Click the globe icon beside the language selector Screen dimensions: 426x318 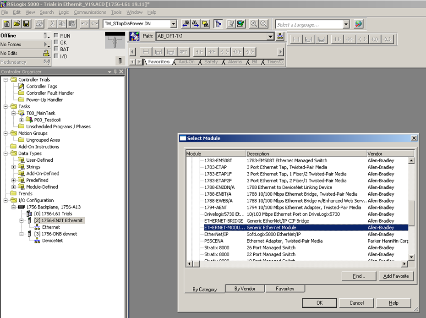tap(358, 24)
